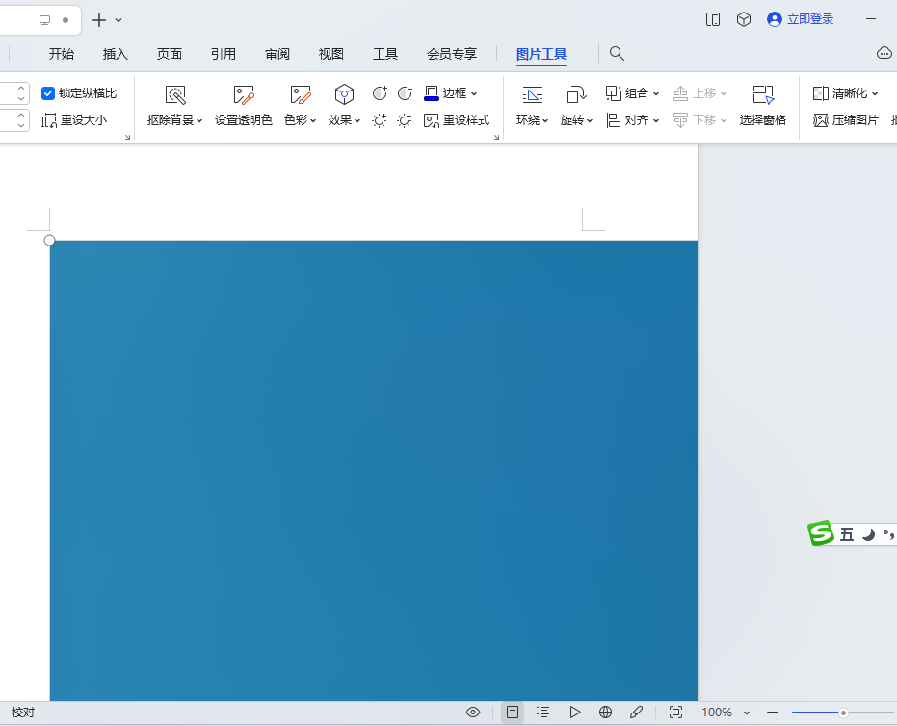Click the zoom slider handle
This screenshot has width=897, height=726.
click(843, 713)
